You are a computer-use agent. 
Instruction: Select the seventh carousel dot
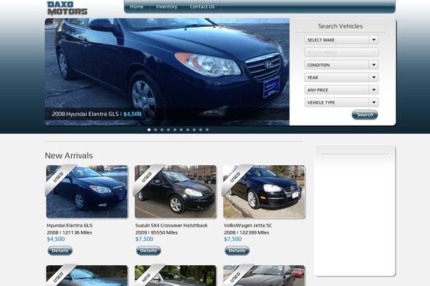pos(188,129)
